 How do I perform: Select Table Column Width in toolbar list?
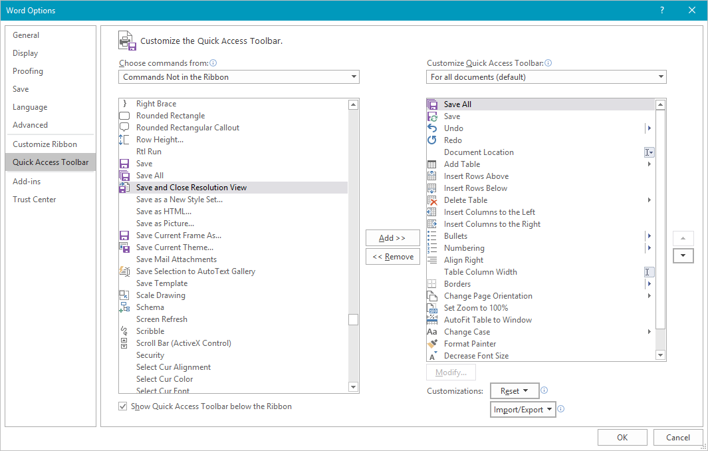pos(540,272)
